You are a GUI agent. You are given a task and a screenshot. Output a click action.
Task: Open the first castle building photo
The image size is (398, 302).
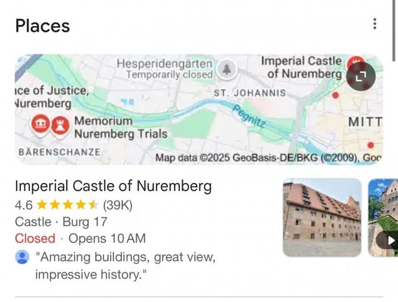click(322, 218)
